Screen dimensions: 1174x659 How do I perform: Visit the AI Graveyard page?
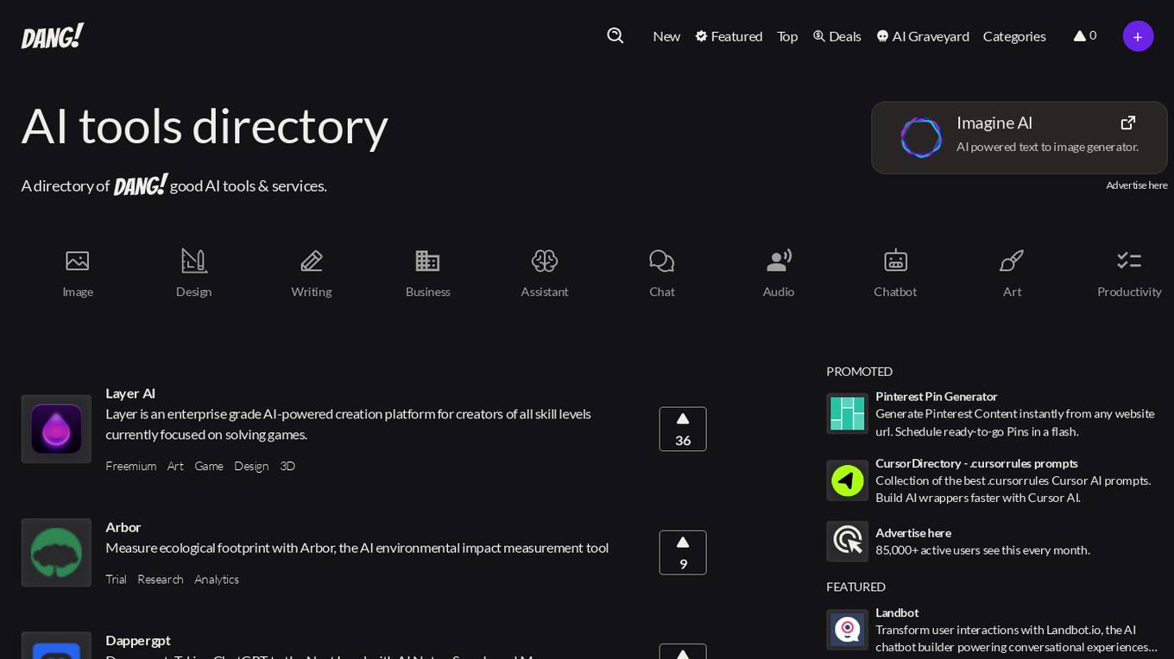922,36
